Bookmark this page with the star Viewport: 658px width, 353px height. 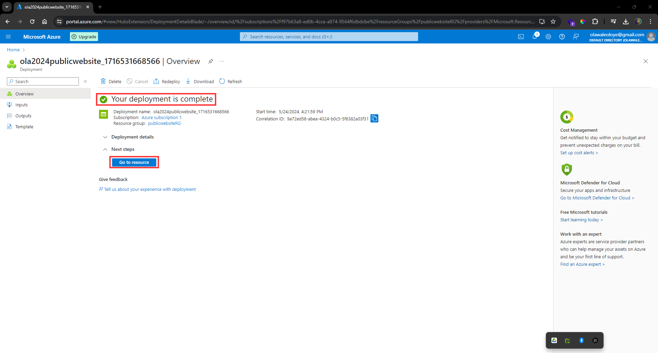[553, 22]
